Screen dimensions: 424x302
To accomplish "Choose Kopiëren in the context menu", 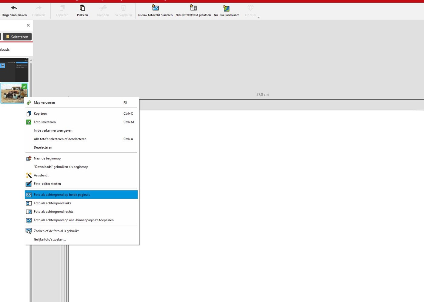I will [x=40, y=114].
